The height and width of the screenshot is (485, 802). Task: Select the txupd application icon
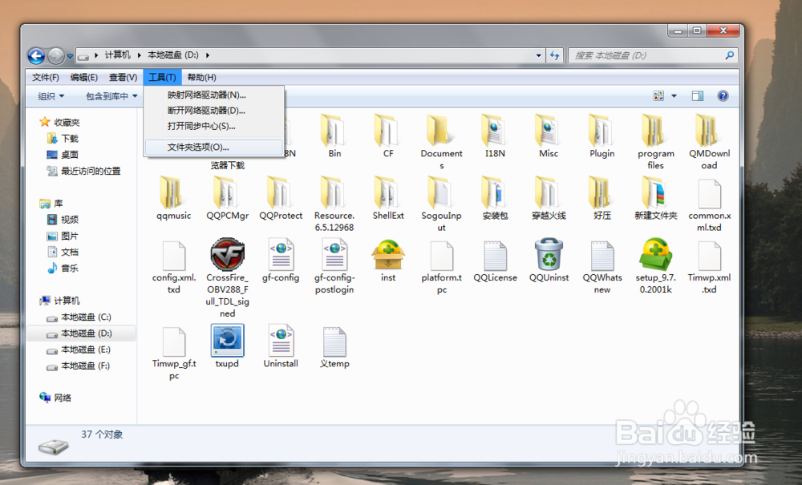point(227,341)
